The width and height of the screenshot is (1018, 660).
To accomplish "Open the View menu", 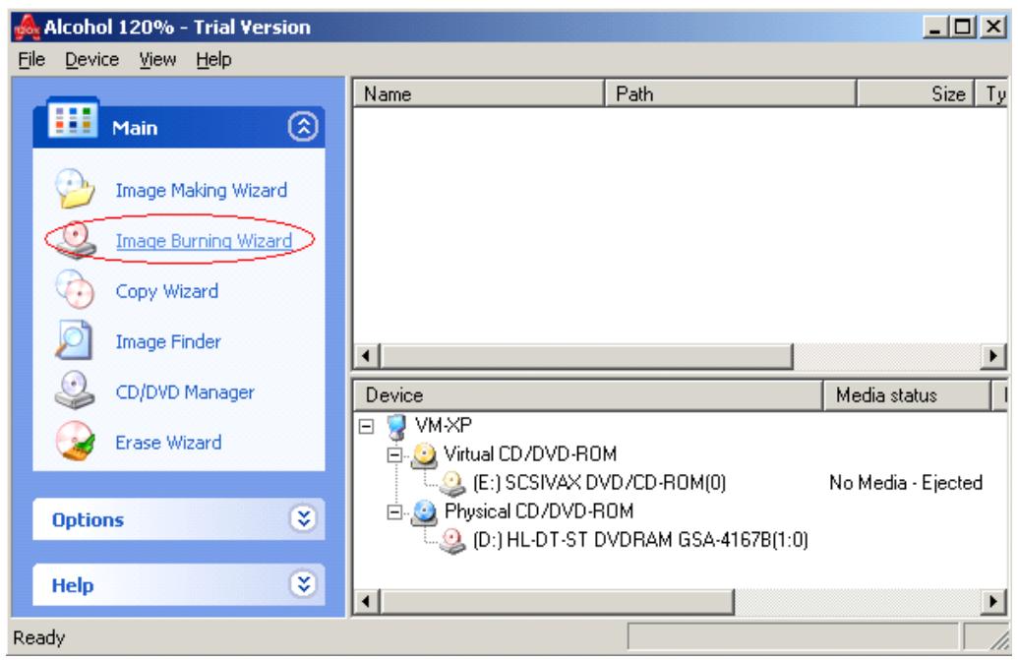I will click(x=157, y=60).
